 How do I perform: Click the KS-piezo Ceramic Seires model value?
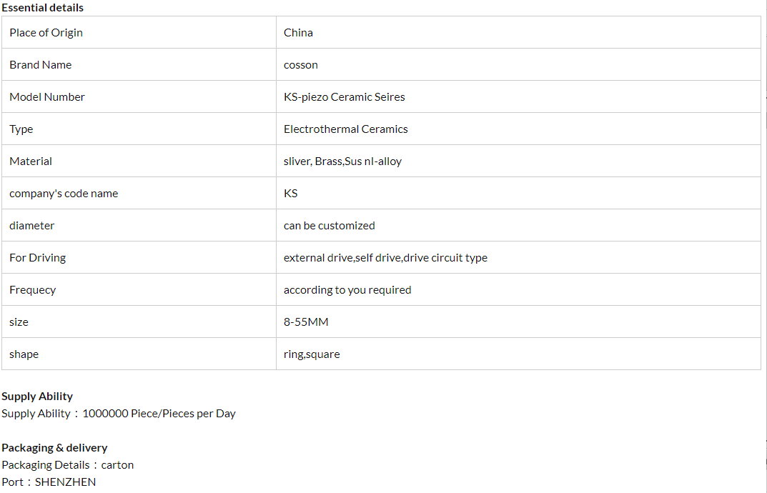coord(344,97)
